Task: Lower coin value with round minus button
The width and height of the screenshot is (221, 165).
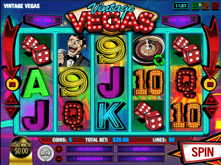Action: tap(59, 159)
